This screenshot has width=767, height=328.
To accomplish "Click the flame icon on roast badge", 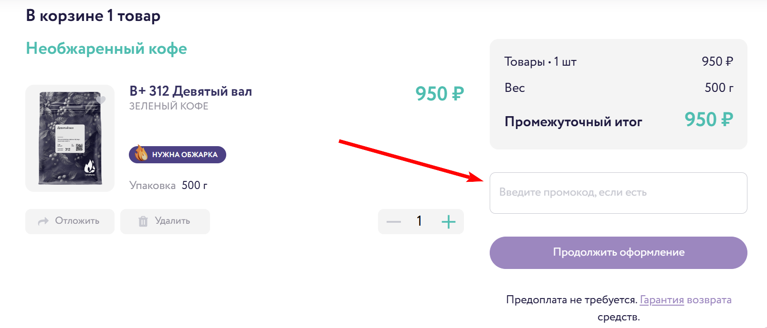I will [141, 154].
